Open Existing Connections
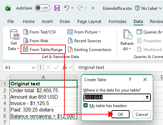Screen dimensions: 163x125 (90, 50)
